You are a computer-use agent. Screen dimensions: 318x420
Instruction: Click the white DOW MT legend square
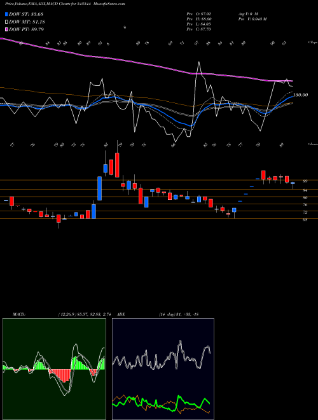(x=7, y=22)
